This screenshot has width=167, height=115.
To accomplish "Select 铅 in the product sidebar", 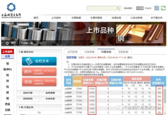I will (x=7, y=87).
